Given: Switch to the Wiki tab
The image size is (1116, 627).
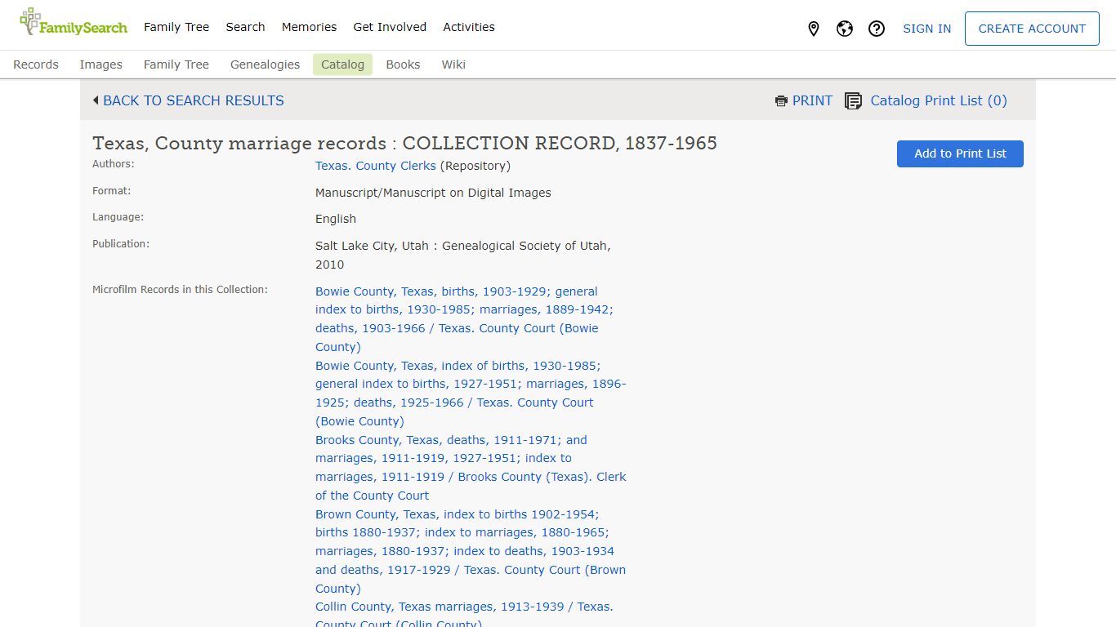Looking at the screenshot, I should point(453,64).
